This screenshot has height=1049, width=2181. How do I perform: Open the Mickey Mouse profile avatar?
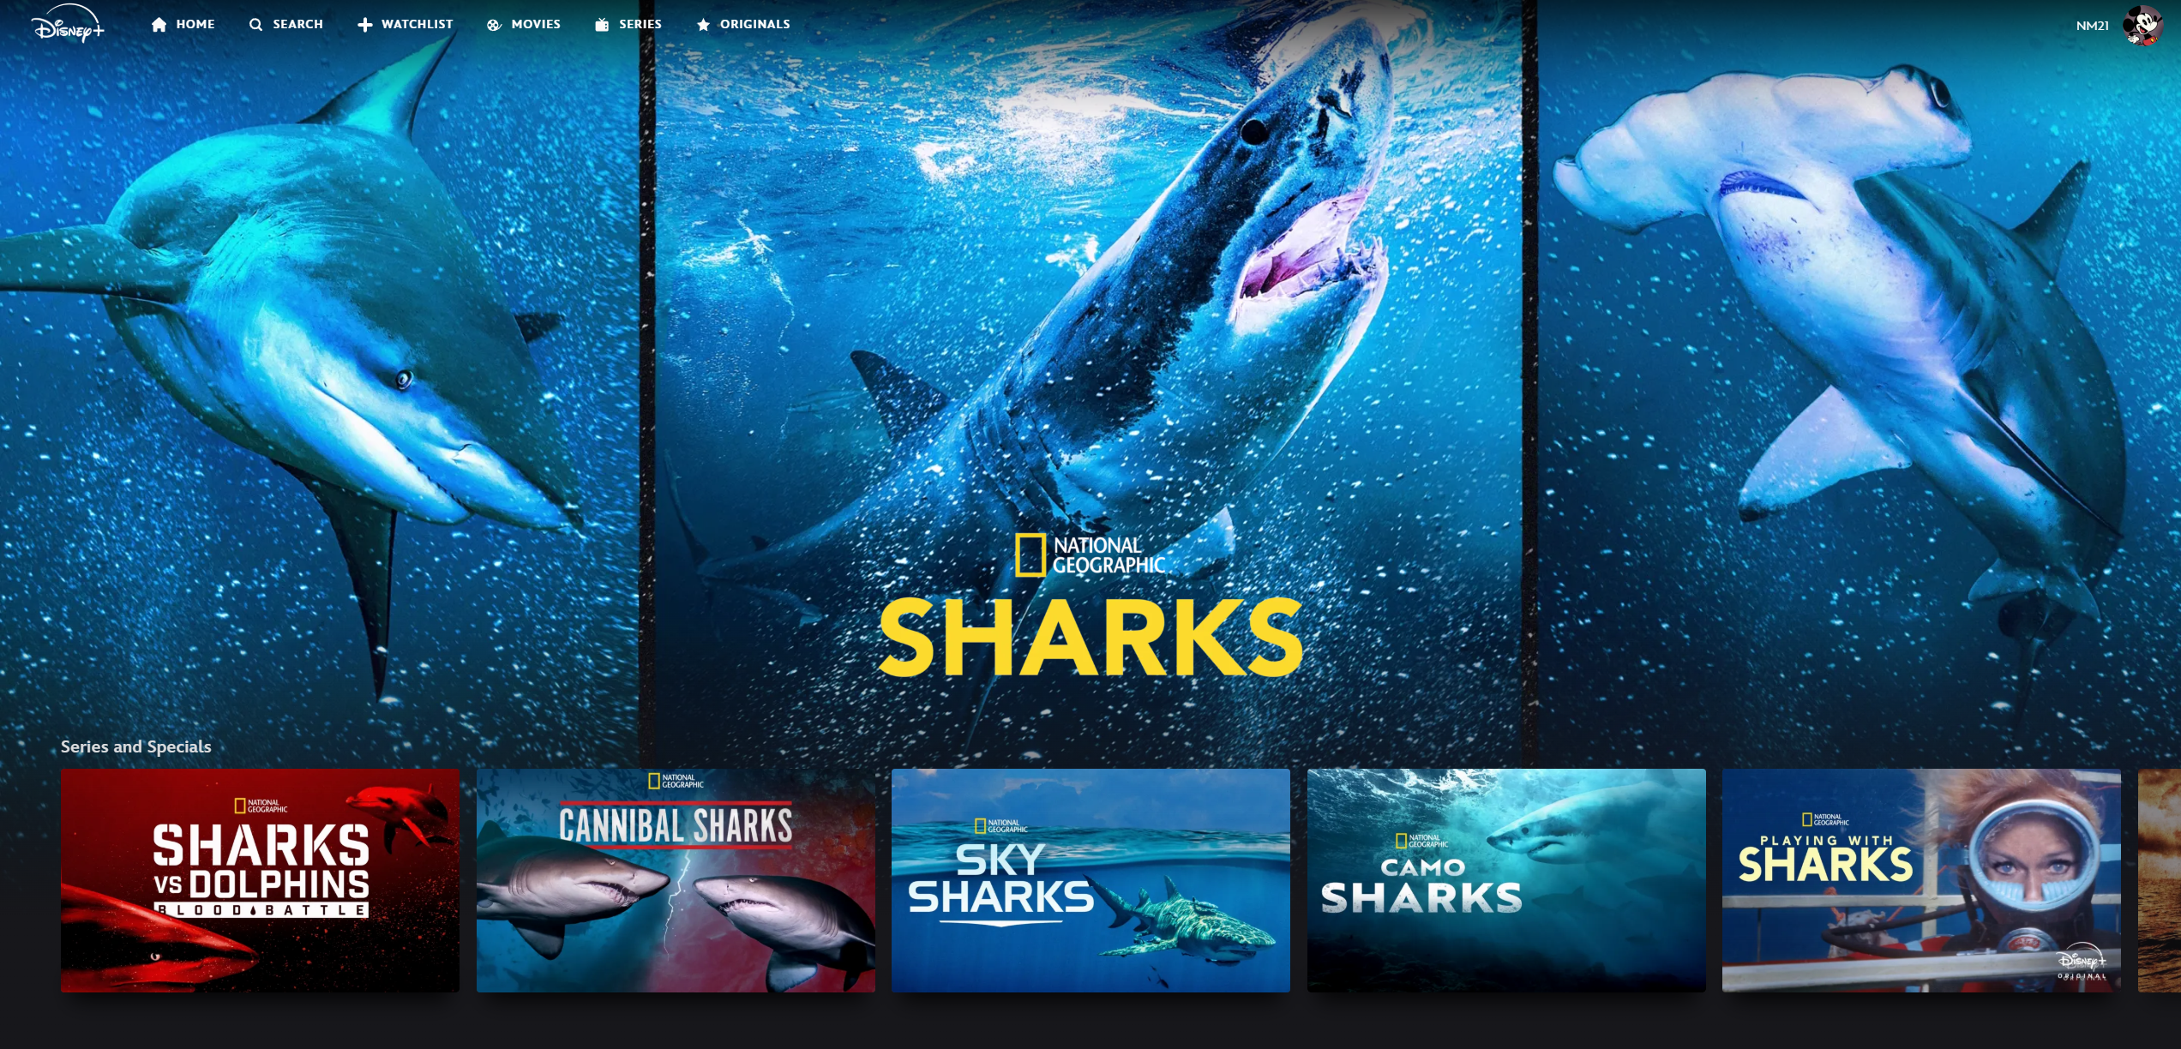pos(2142,25)
